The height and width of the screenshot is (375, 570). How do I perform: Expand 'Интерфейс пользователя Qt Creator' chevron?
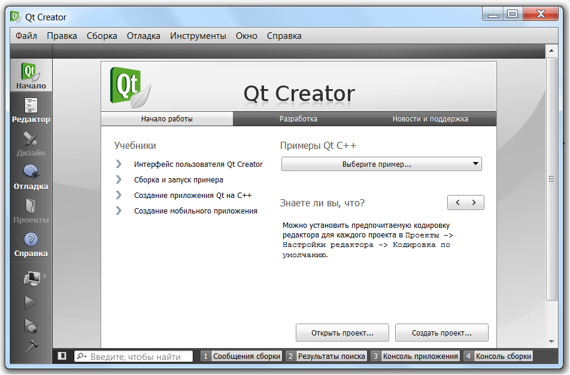coord(119,164)
